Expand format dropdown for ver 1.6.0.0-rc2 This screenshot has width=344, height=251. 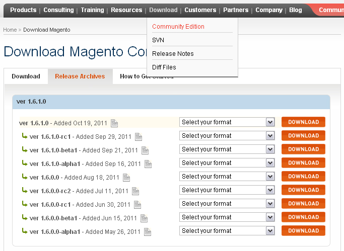[x=227, y=190]
